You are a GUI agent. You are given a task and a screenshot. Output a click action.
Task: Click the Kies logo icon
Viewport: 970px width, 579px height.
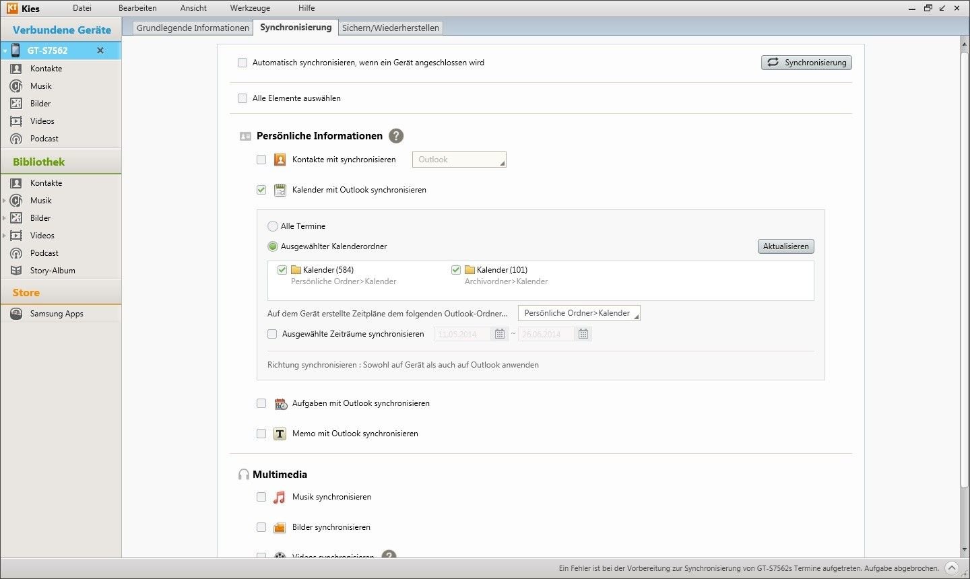tap(12, 8)
